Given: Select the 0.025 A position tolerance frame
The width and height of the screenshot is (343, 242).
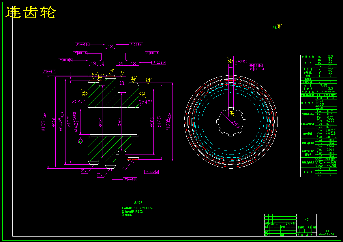Looking at the screenshot, I should point(257,69).
